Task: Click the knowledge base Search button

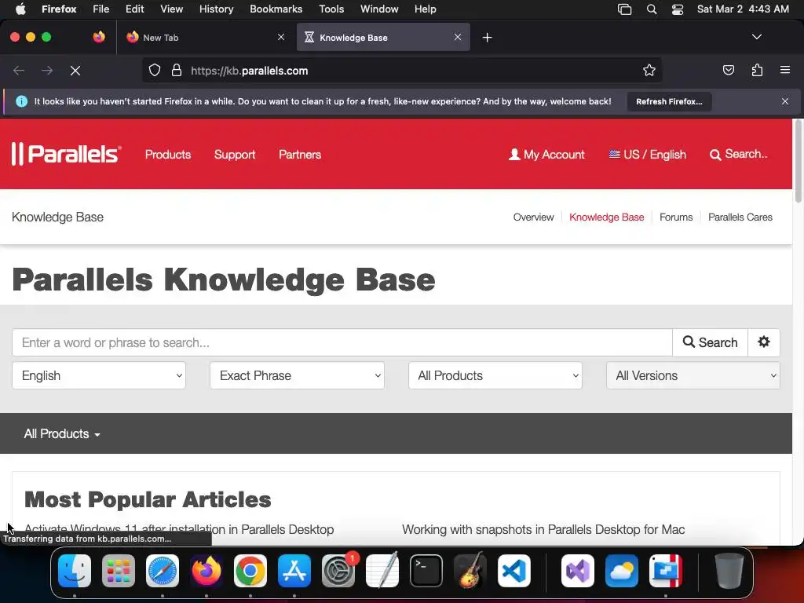Action: point(710,342)
